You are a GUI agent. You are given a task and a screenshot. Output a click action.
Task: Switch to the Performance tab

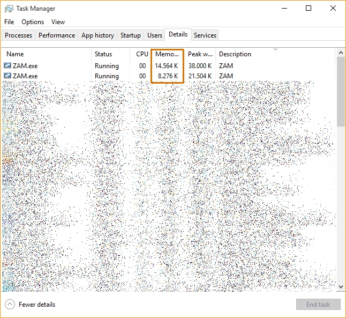tap(57, 35)
